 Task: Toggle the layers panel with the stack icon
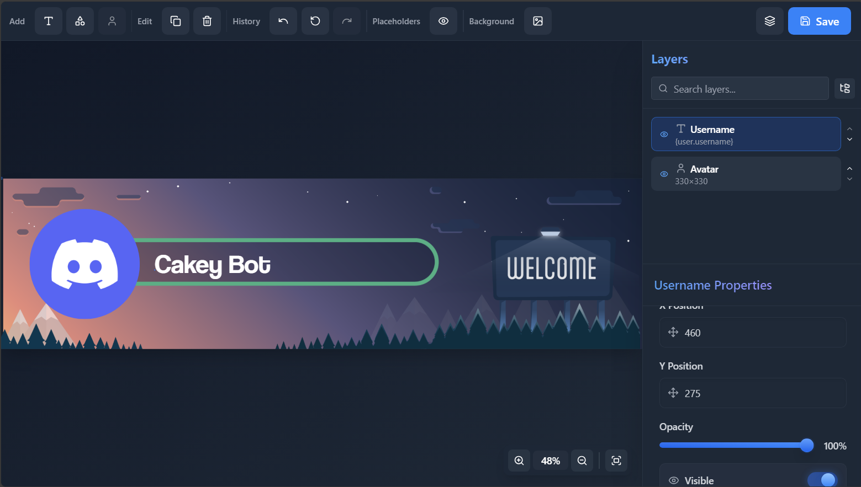pos(770,21)
